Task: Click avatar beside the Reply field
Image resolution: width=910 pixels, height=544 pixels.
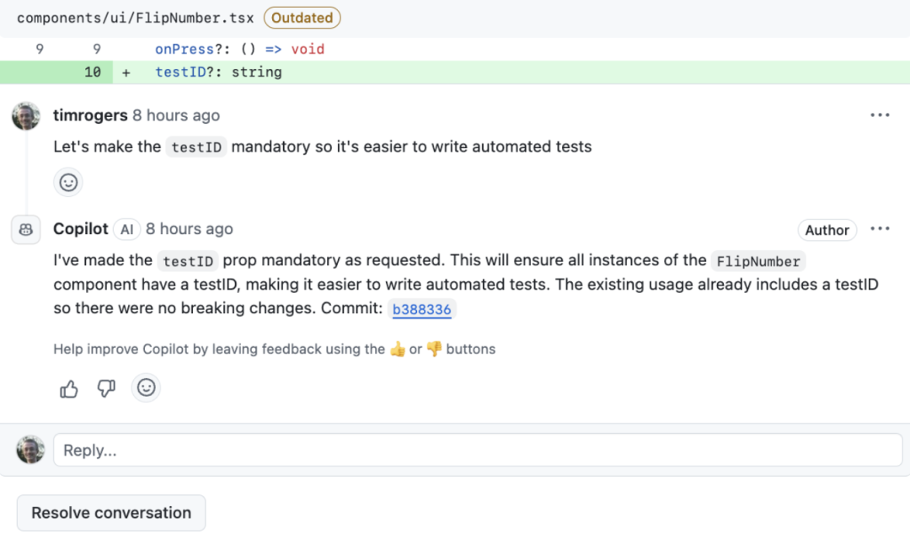Action: [x=31, y=450]
